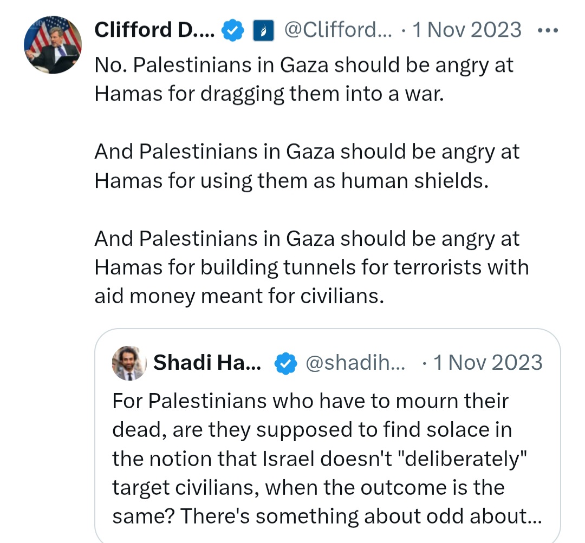Open the Clifford D. display name link

click(154, 30)
